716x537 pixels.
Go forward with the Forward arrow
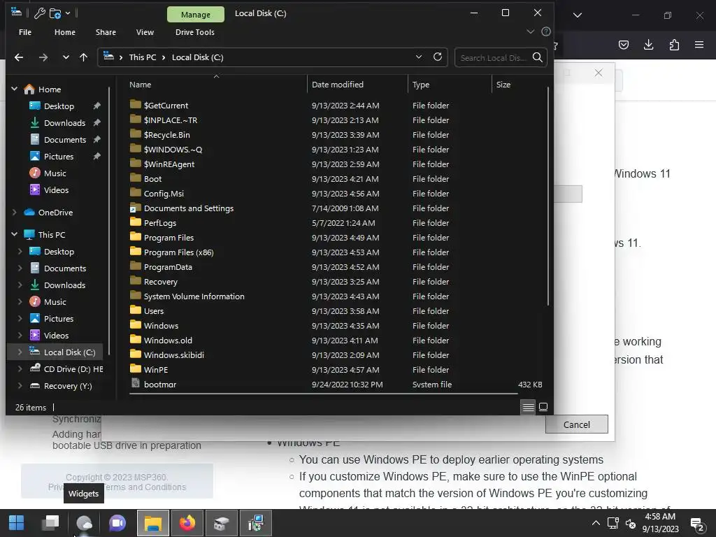[43, 57]
